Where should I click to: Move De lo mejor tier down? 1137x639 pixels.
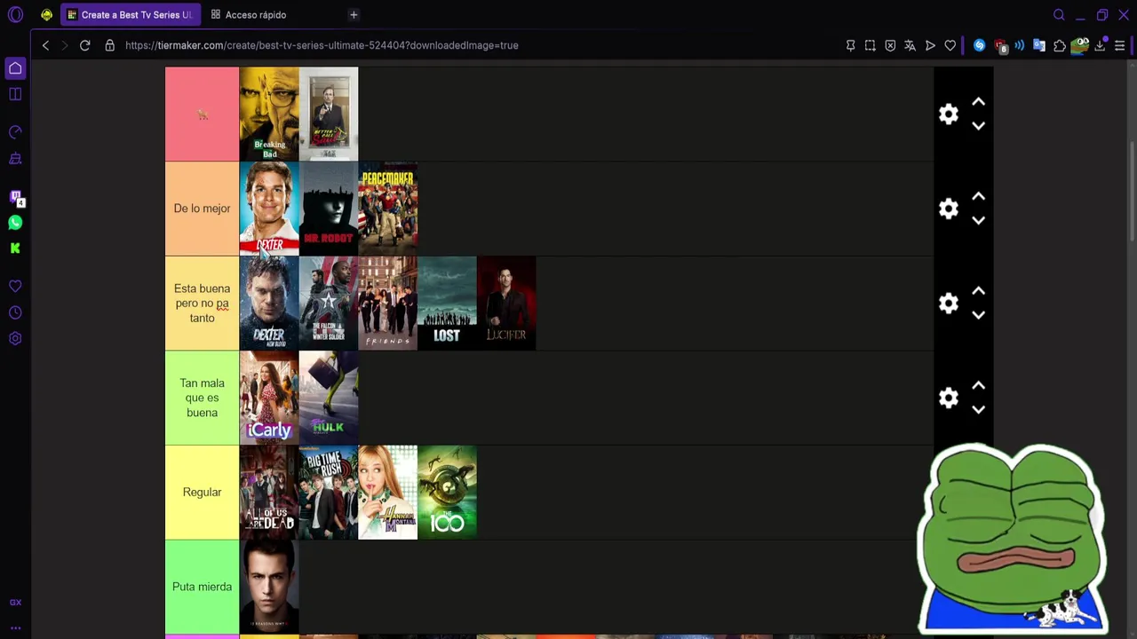pos(978,220)
